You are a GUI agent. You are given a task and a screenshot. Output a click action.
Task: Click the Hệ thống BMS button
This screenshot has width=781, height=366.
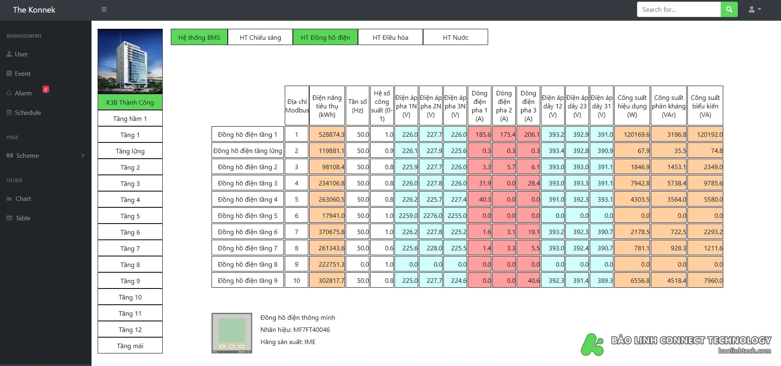(199, 37)
